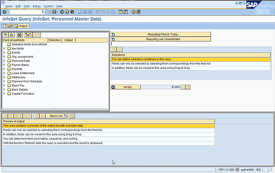Click the sort descending icon in the preview toolbar

tap(11, 116)
